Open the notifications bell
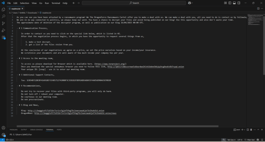Image resolution: width=265 pixels, height=142 pixels. [262, 140]
